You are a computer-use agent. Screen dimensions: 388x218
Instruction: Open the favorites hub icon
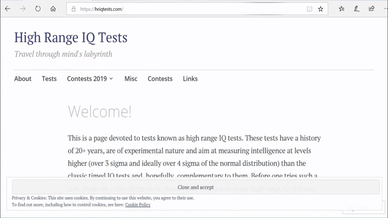point(342,9)
